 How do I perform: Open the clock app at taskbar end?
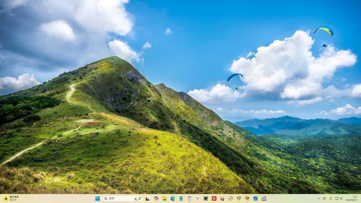point(264,198)
